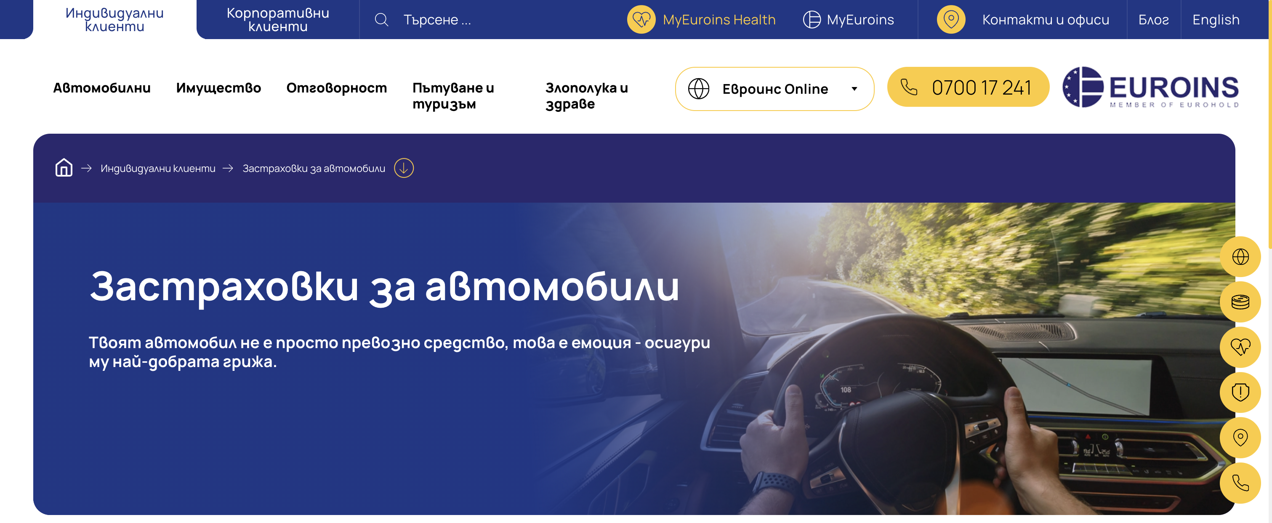Image resolution: width=1272 pixels, height=523 pixels.
Task: Click the yellow down-arrow circle in breadcrumb
Action: pos(403,168)
